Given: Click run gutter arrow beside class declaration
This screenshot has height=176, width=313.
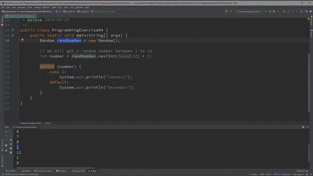Looking at the screenshot, I should (13, 30).
